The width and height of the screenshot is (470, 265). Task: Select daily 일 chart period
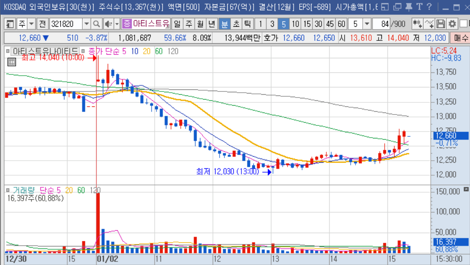pos(177,24)
